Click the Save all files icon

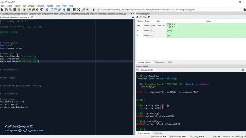pyautogui.click(x=10, y=10)
